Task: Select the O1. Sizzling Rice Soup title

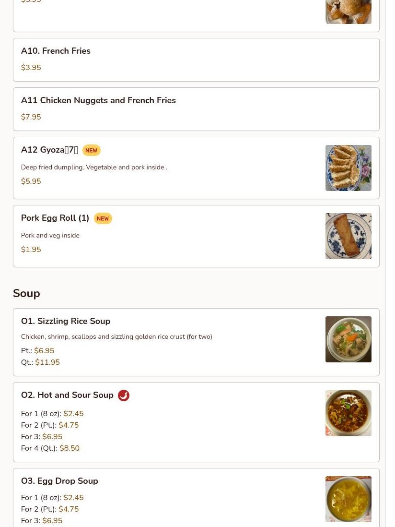Action: (66, 321)
